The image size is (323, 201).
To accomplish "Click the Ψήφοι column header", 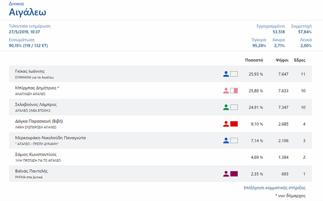I will 281,60.
